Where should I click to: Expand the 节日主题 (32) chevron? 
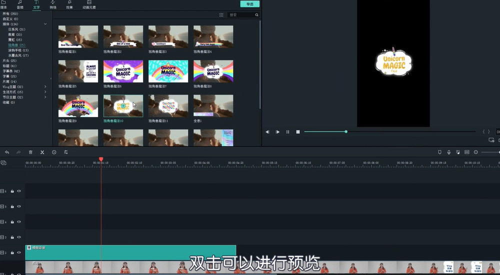click(45, 97)
